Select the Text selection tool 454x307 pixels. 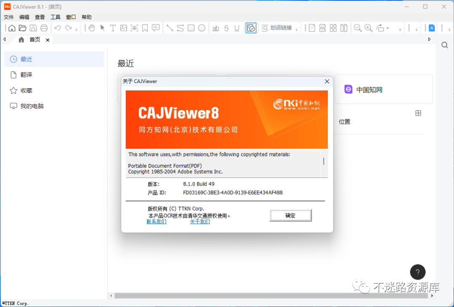(113, 28)
